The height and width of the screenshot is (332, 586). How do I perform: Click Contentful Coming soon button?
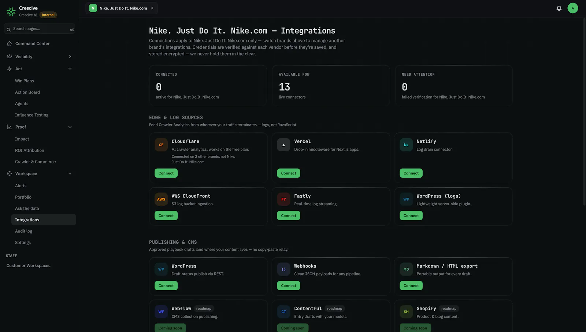pos(293,328)
